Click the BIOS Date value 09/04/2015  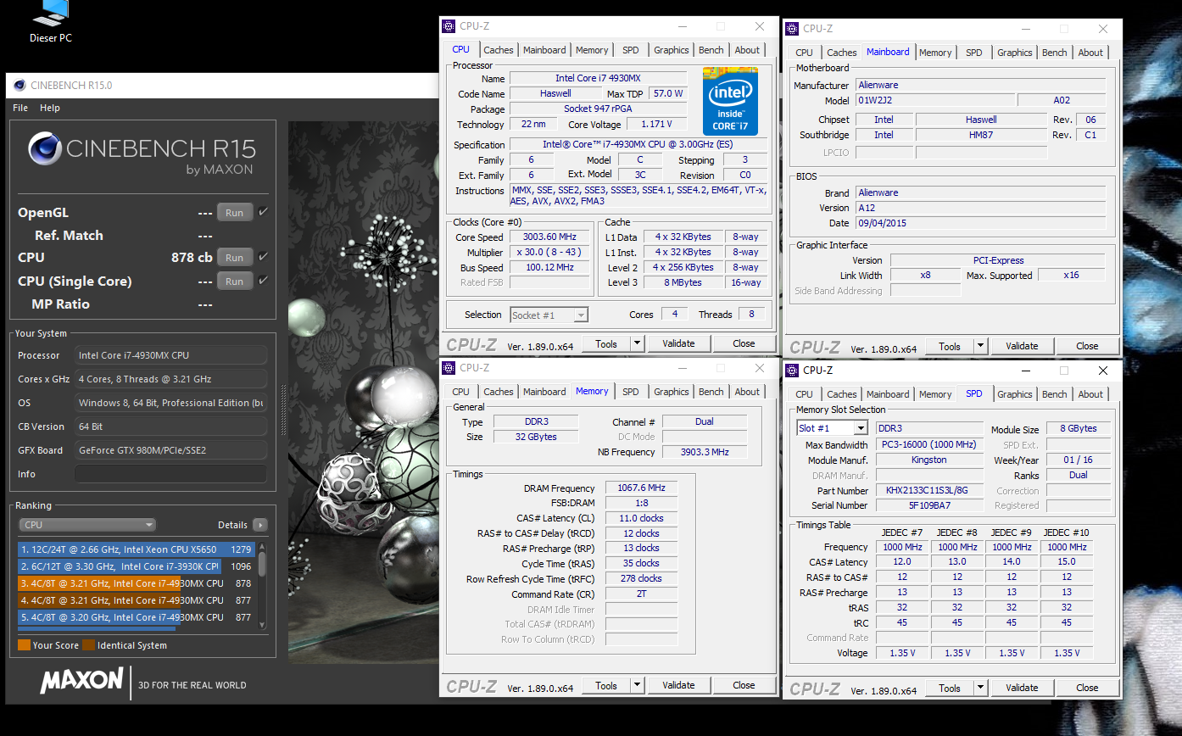click(x=980, y=223)
